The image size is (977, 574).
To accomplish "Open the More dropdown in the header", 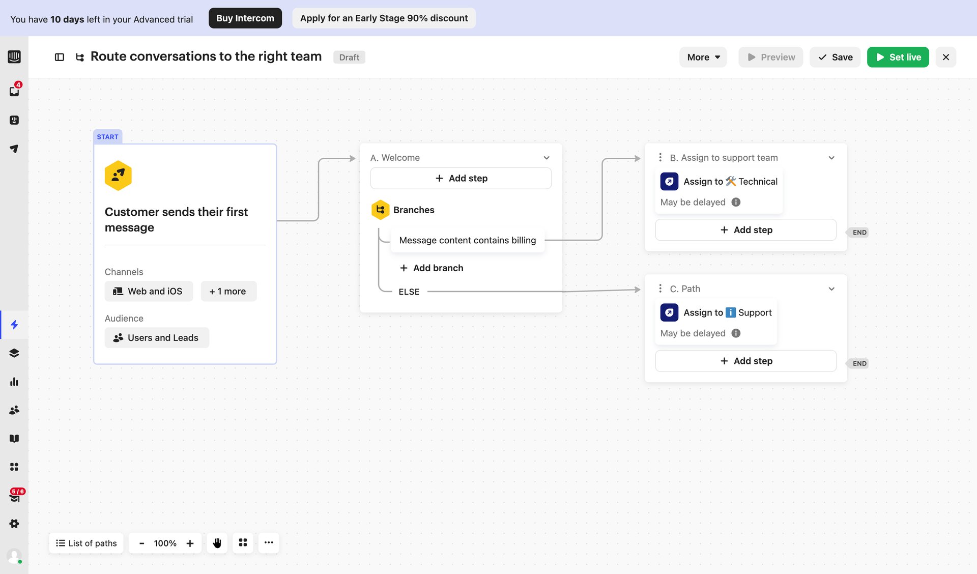I will (x=703, y=57).
